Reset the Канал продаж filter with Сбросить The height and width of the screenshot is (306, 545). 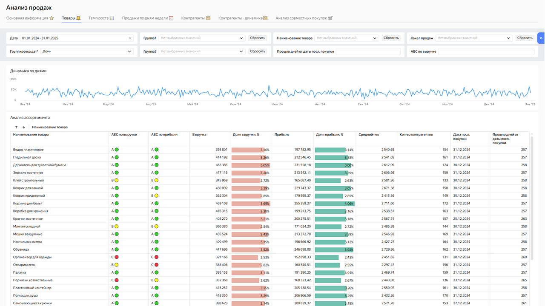tap(525, 38)
